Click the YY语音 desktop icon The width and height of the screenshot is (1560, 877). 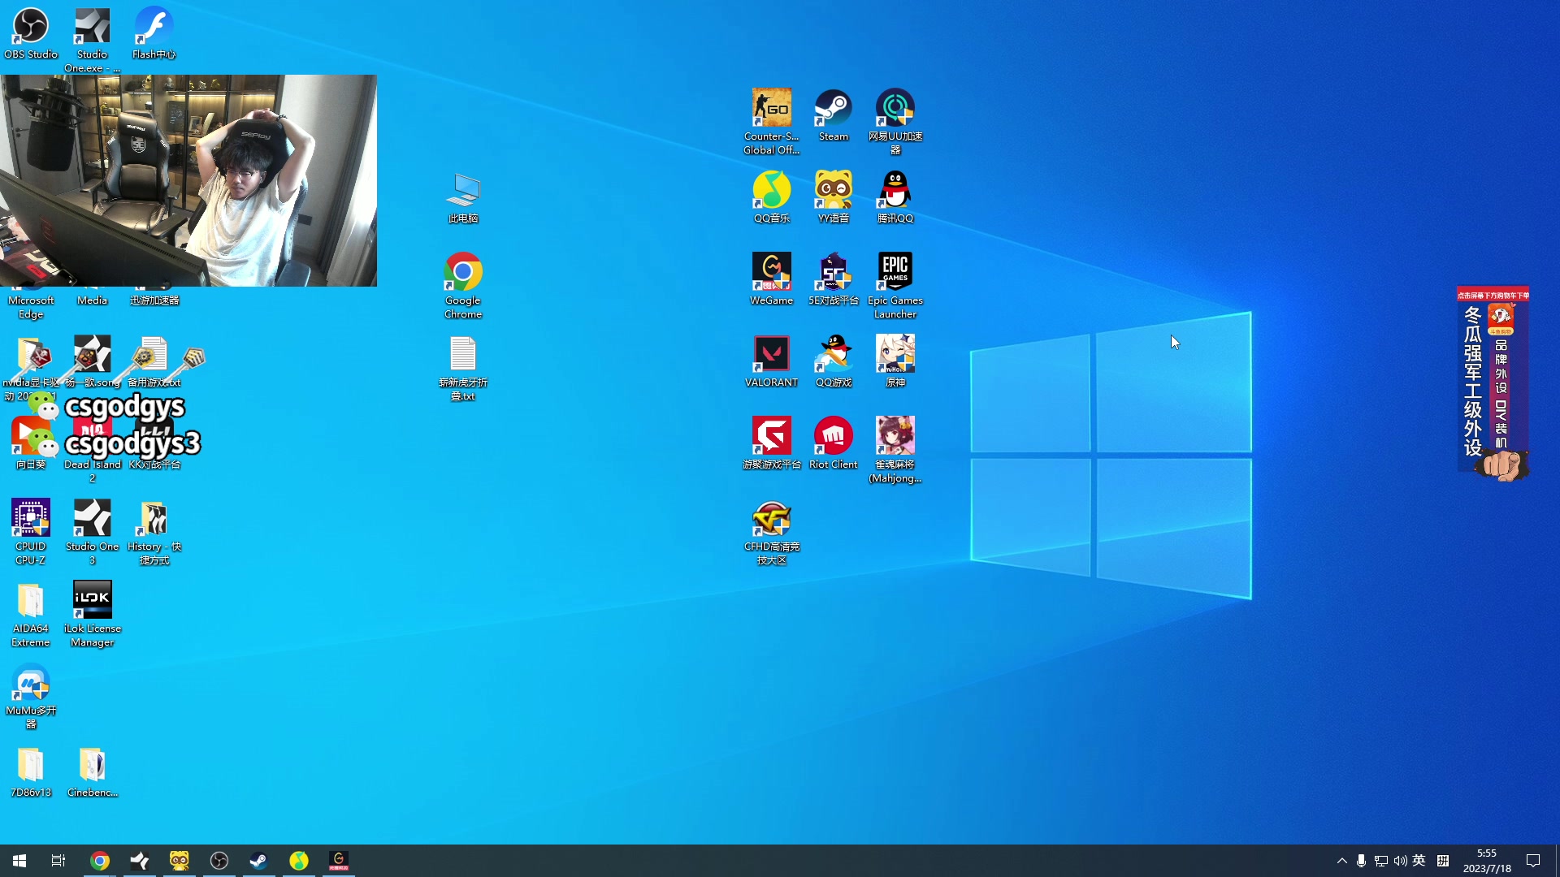coord(834,197)
